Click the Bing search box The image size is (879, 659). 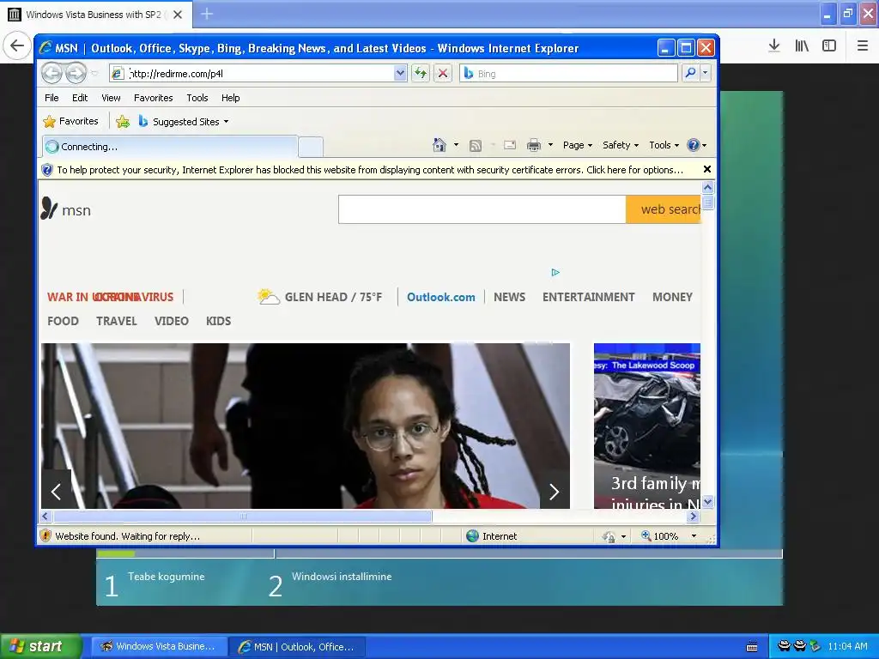(x=568, y=73)
